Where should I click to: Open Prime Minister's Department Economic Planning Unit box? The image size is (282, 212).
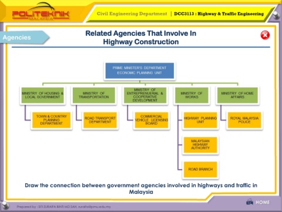(140, 71)
